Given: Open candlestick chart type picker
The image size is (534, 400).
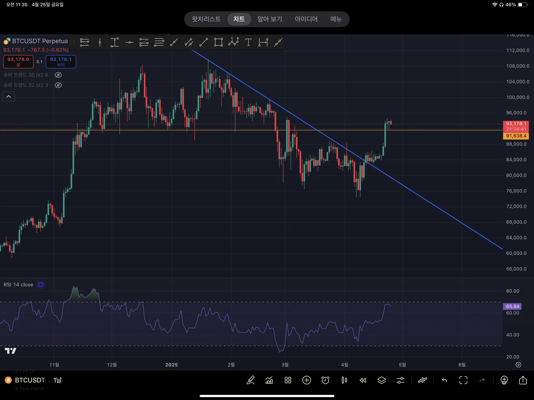Looking at the screenshot, I should [x=344, y=380].
